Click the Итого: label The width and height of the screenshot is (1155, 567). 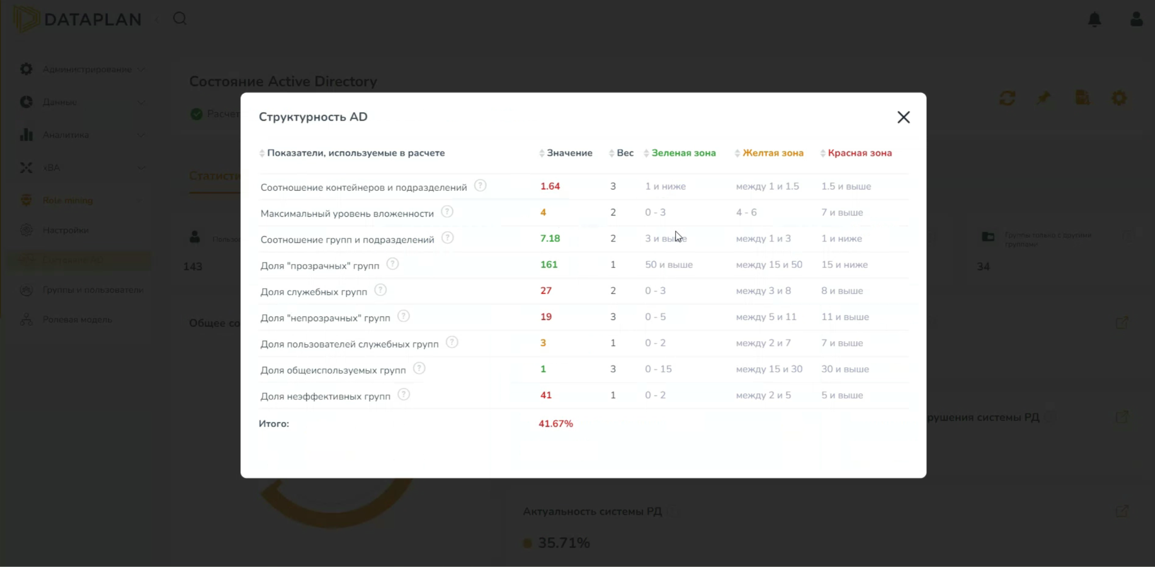click(x=274, y=424)
